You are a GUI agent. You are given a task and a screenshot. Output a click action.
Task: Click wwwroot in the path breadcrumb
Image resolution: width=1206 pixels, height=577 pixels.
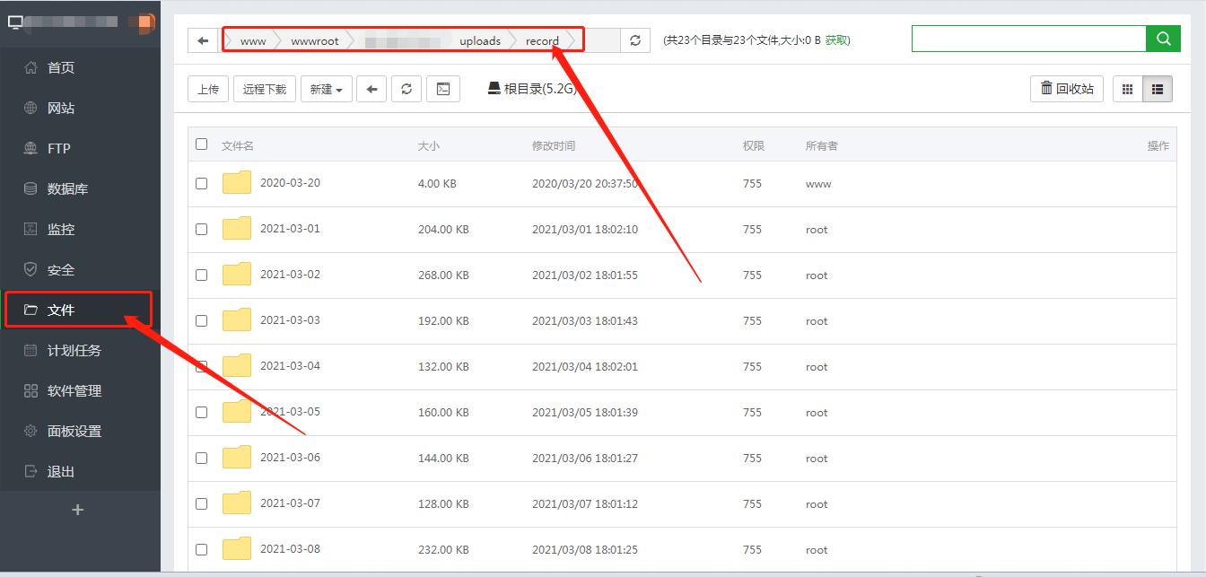click(315, 41)
